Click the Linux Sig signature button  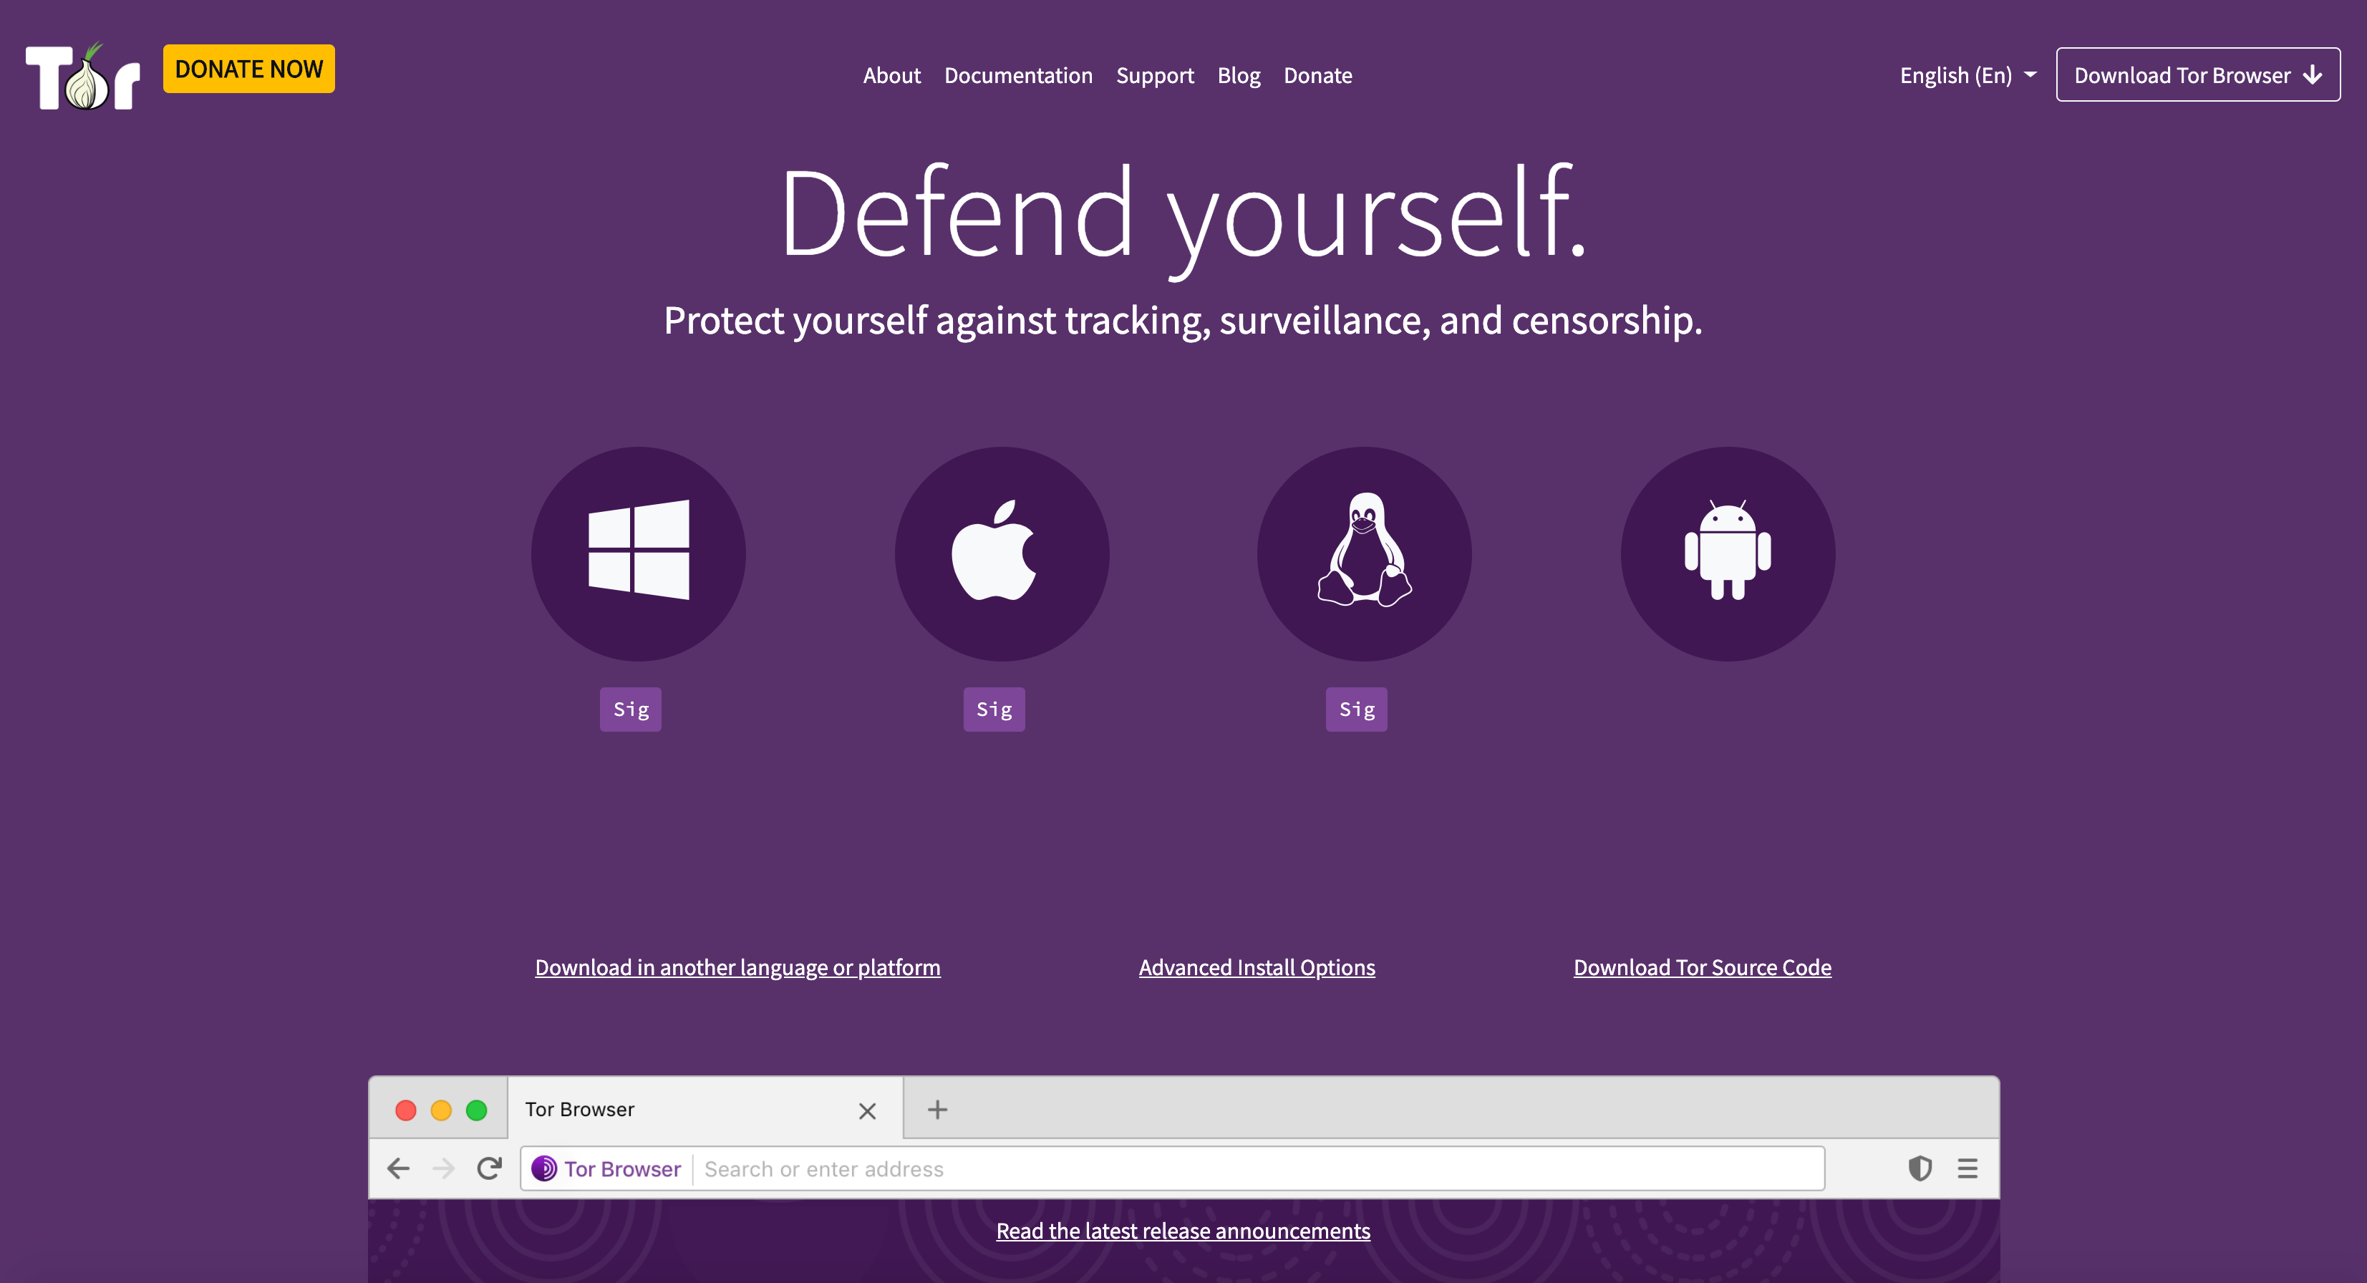(1356, 710)
